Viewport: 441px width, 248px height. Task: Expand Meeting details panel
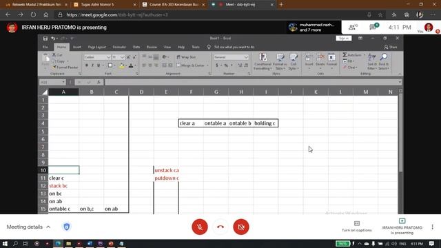pos(28,227)
